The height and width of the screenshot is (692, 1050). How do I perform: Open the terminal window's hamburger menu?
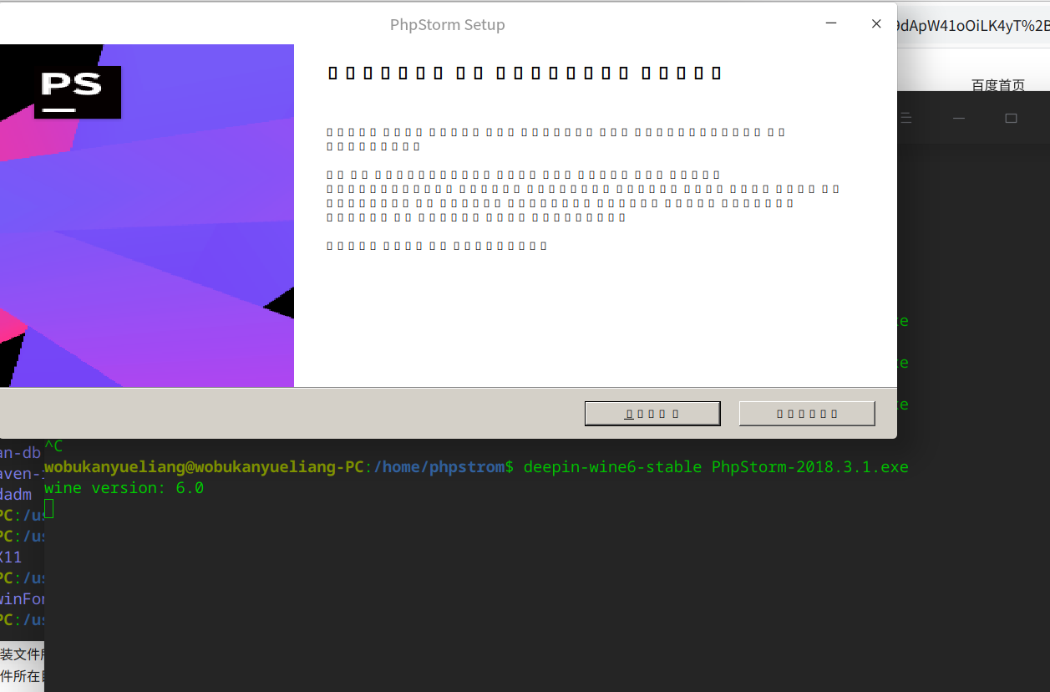coord(906,118)
